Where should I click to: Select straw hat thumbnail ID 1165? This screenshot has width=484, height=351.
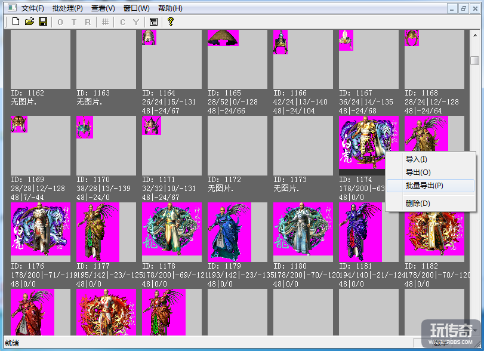point(238,59)
